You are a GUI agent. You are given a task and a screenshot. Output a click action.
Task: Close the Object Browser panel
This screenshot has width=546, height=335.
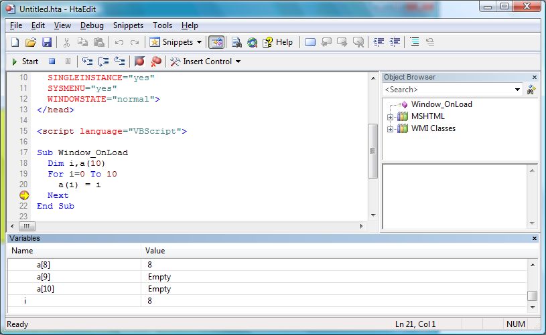tap(535, 77)
